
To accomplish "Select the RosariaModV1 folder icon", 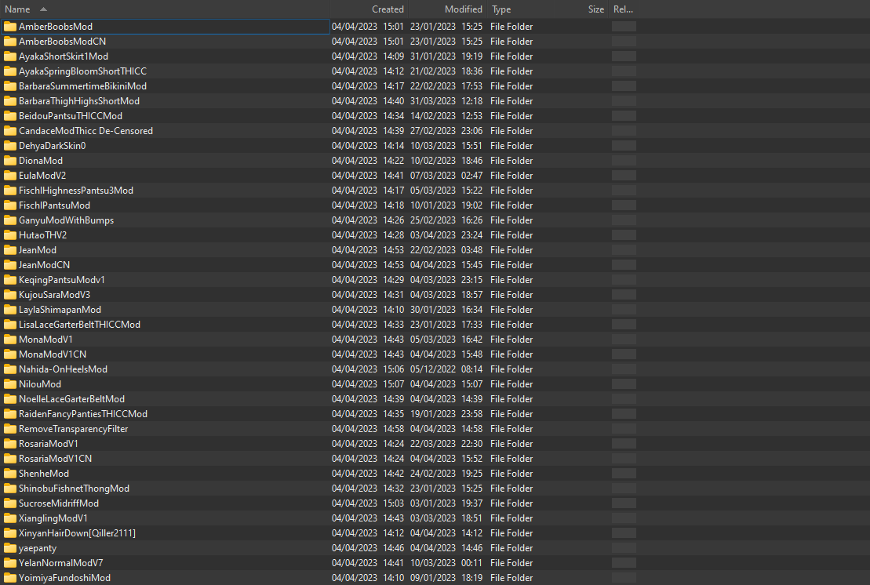I will tap(10, 444).
